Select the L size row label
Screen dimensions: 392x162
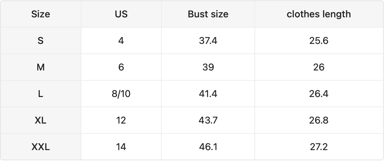(41, 94)
